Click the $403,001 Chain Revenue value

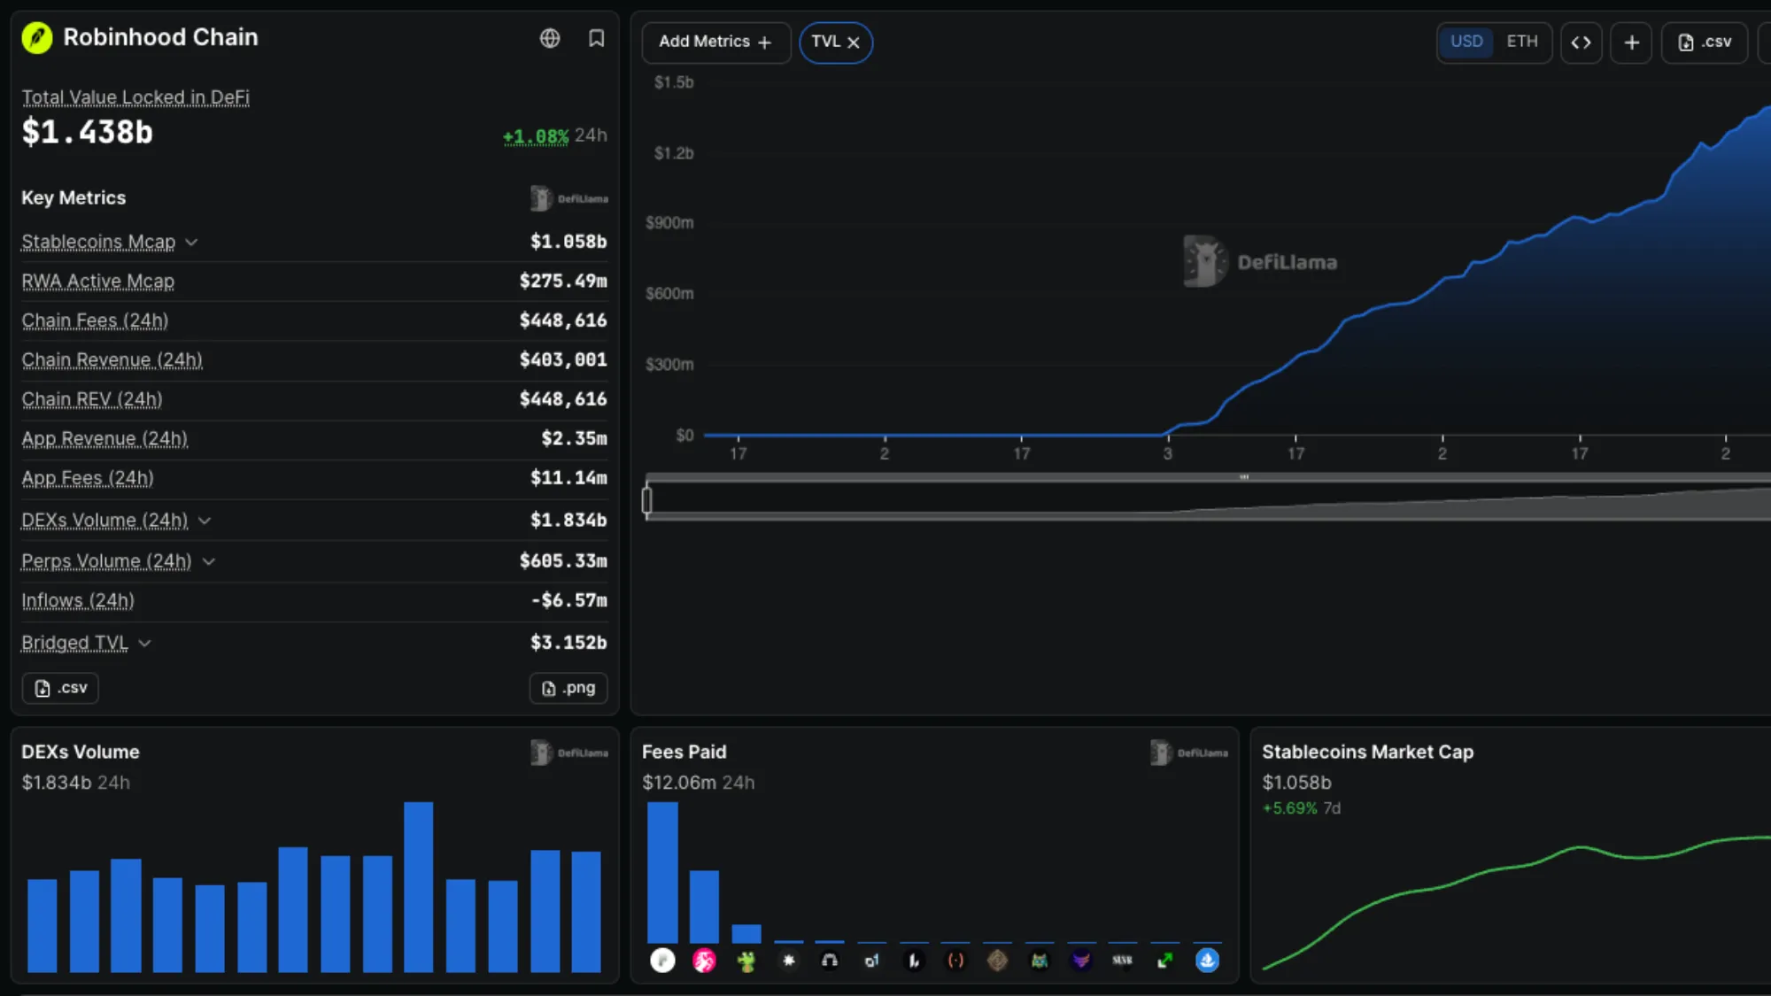click(x=563, y=360)
